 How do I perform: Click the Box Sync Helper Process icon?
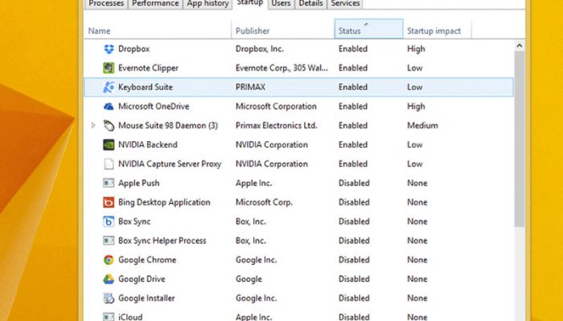pos(109,241)
